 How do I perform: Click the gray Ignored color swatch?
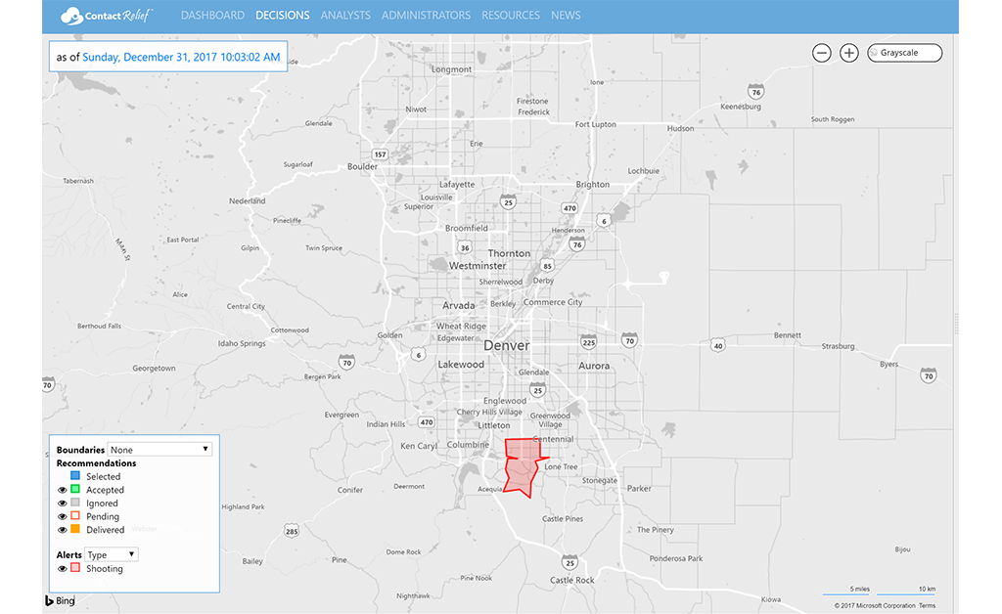coord(75,503)
